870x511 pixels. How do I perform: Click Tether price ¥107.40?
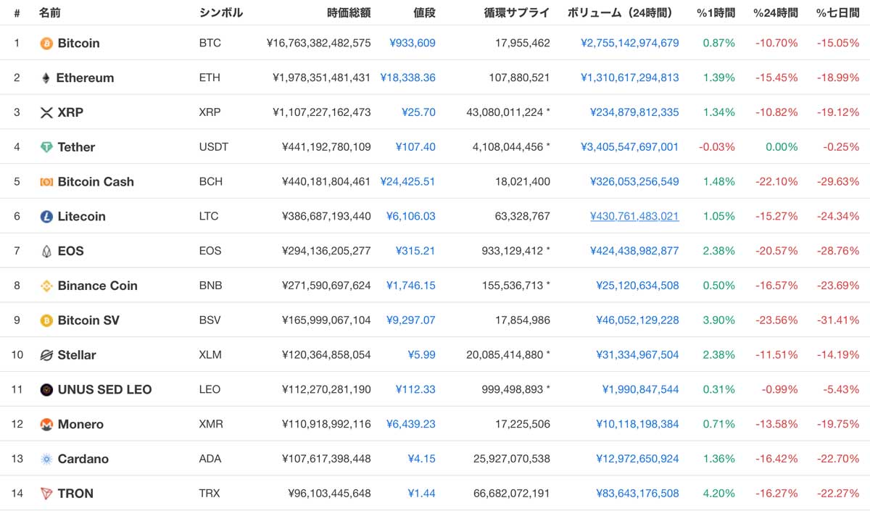pyautogui.click(x=415, y=147)
